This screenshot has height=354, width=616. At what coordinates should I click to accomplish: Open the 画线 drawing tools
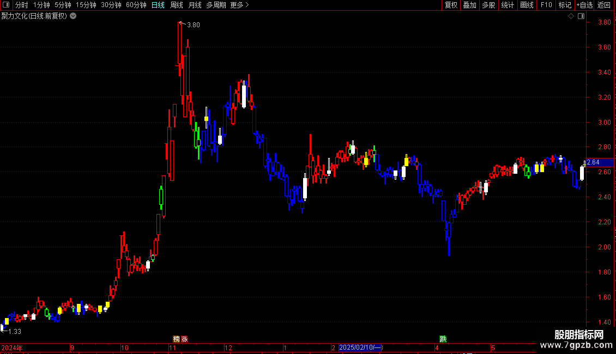point(527,5)
